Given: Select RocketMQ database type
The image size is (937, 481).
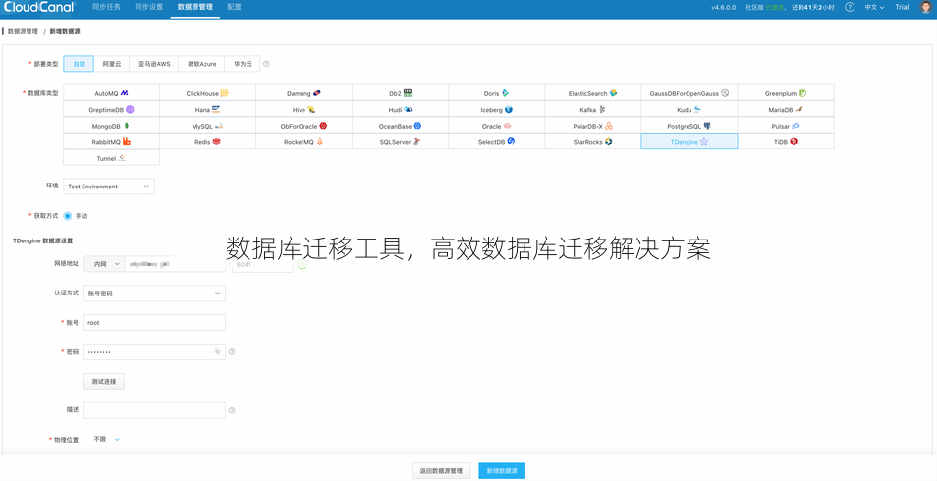Looking at the screenshot, I should click(304, 141).
